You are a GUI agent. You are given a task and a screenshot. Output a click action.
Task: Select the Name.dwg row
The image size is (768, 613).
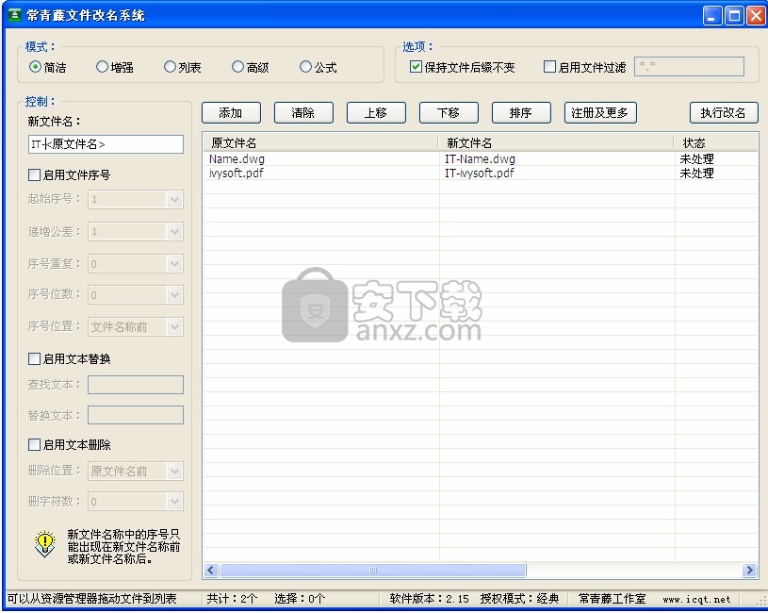[481, 158]
